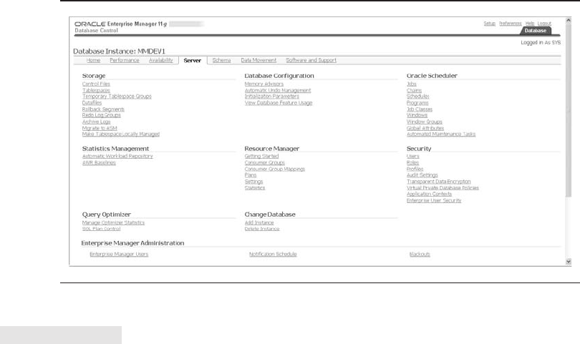Go to the Schema tab

coord(221,60)
